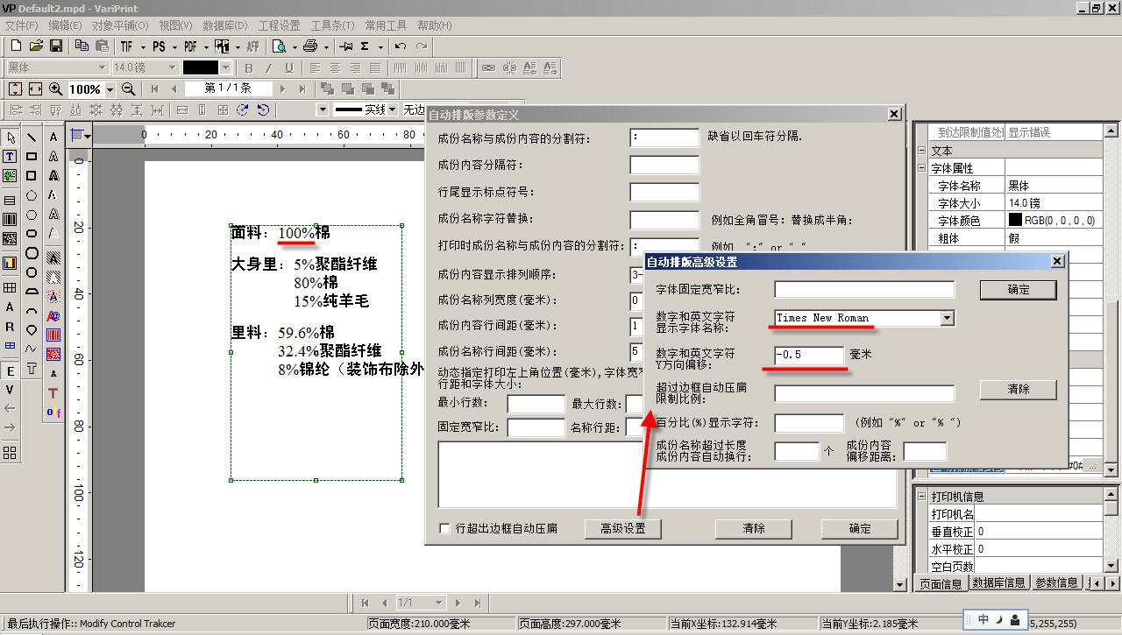Collapse the 打印机信息 group
This screenshot has height=635, width=1122.
[922, 497]
